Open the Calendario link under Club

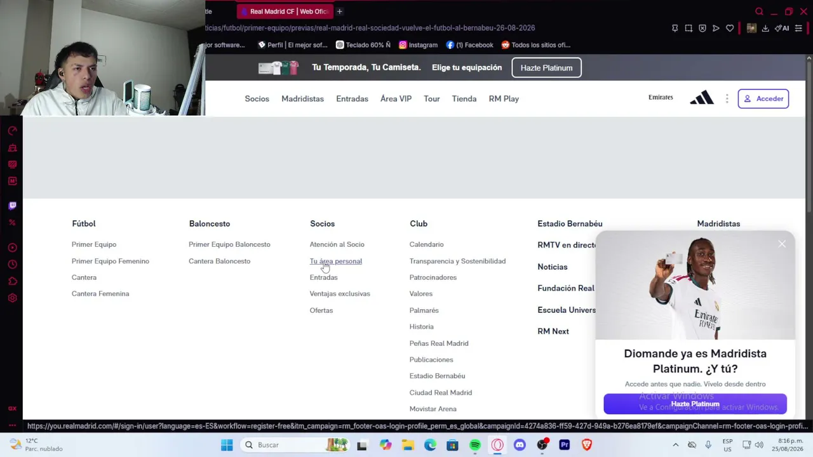pyautogui.click(x=426, y=244)
